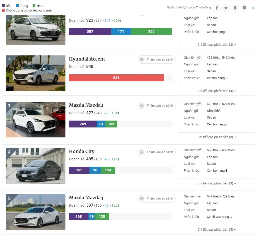Click the red 848 sales bar
261x235 pixels.
[116, 78]
